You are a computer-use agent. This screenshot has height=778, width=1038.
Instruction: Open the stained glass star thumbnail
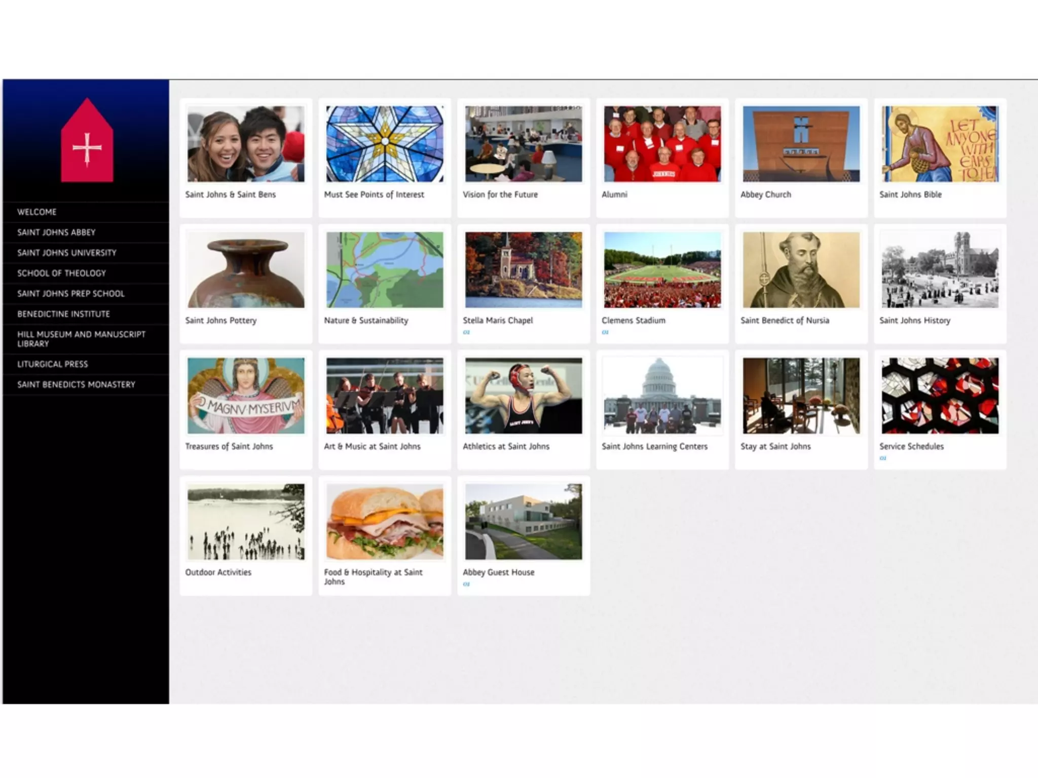point(384,144)
